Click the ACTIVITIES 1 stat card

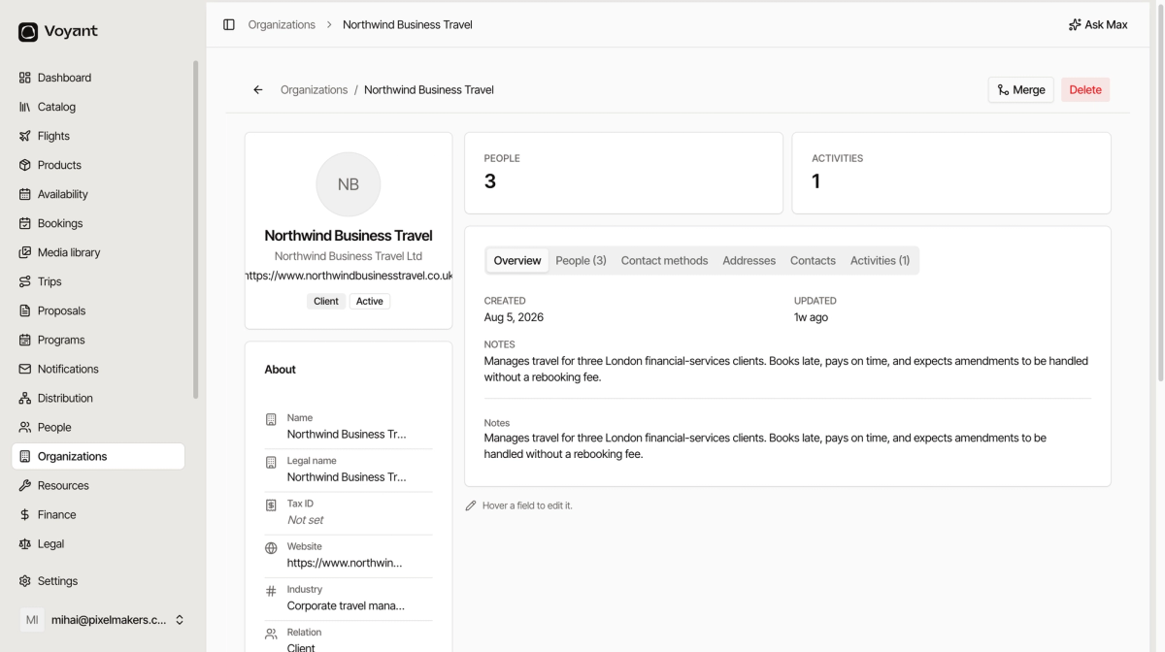pos(951,173)
